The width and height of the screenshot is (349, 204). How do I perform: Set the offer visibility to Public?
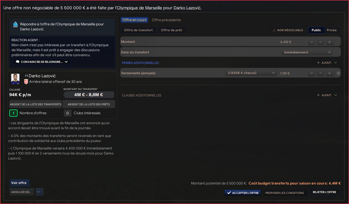click(316, 30)
